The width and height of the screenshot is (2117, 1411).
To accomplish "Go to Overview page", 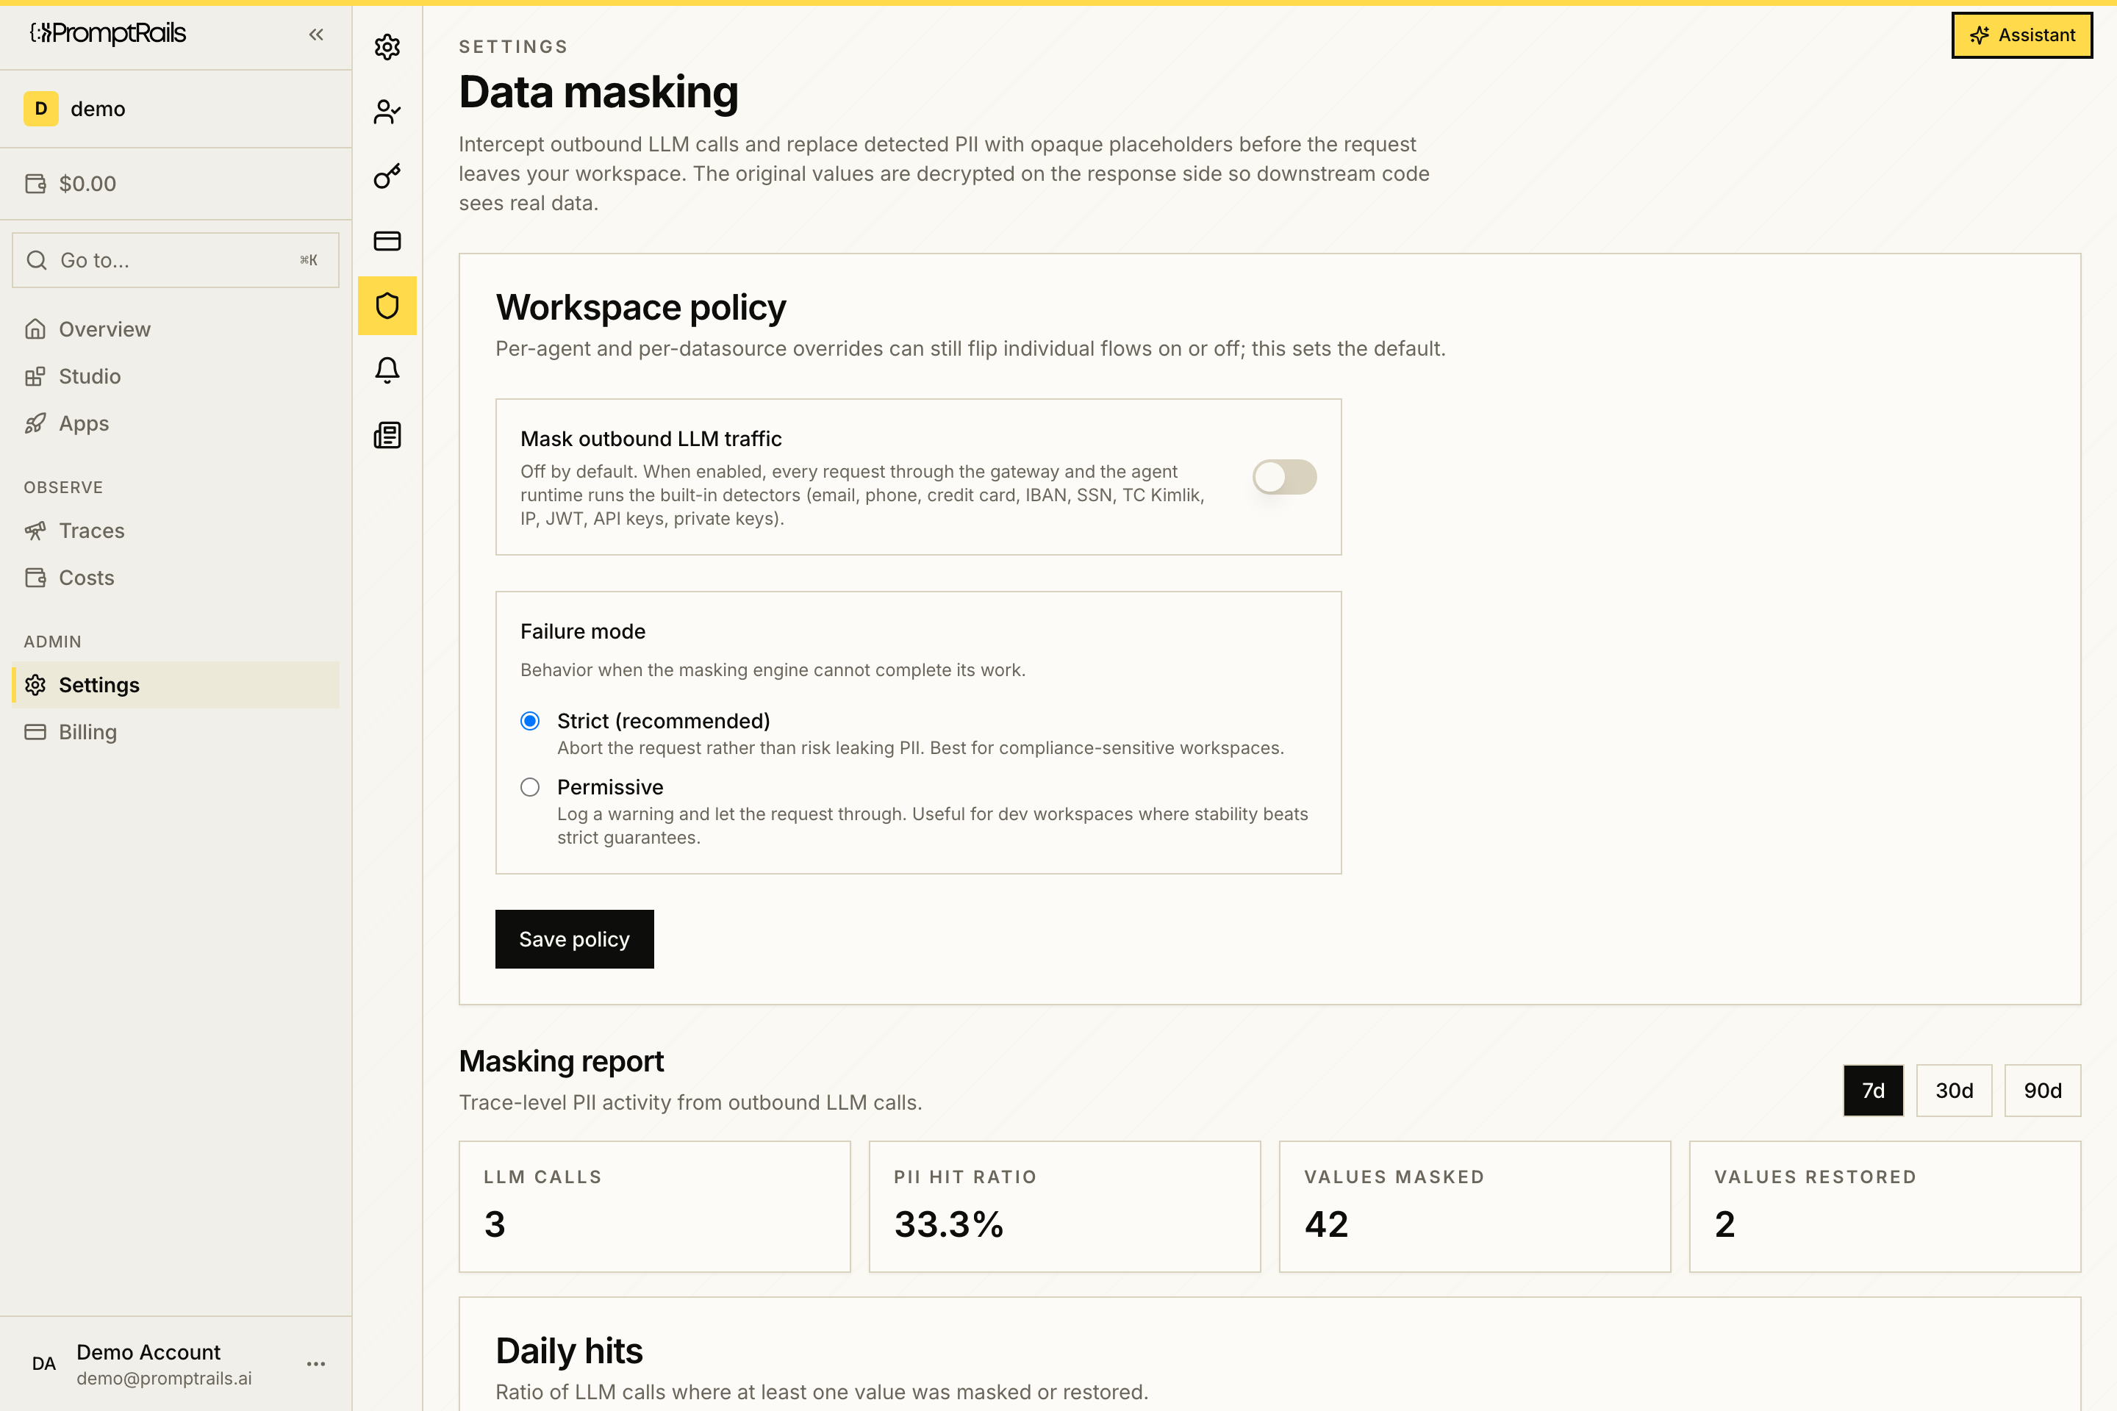I will tap(176, 329).
